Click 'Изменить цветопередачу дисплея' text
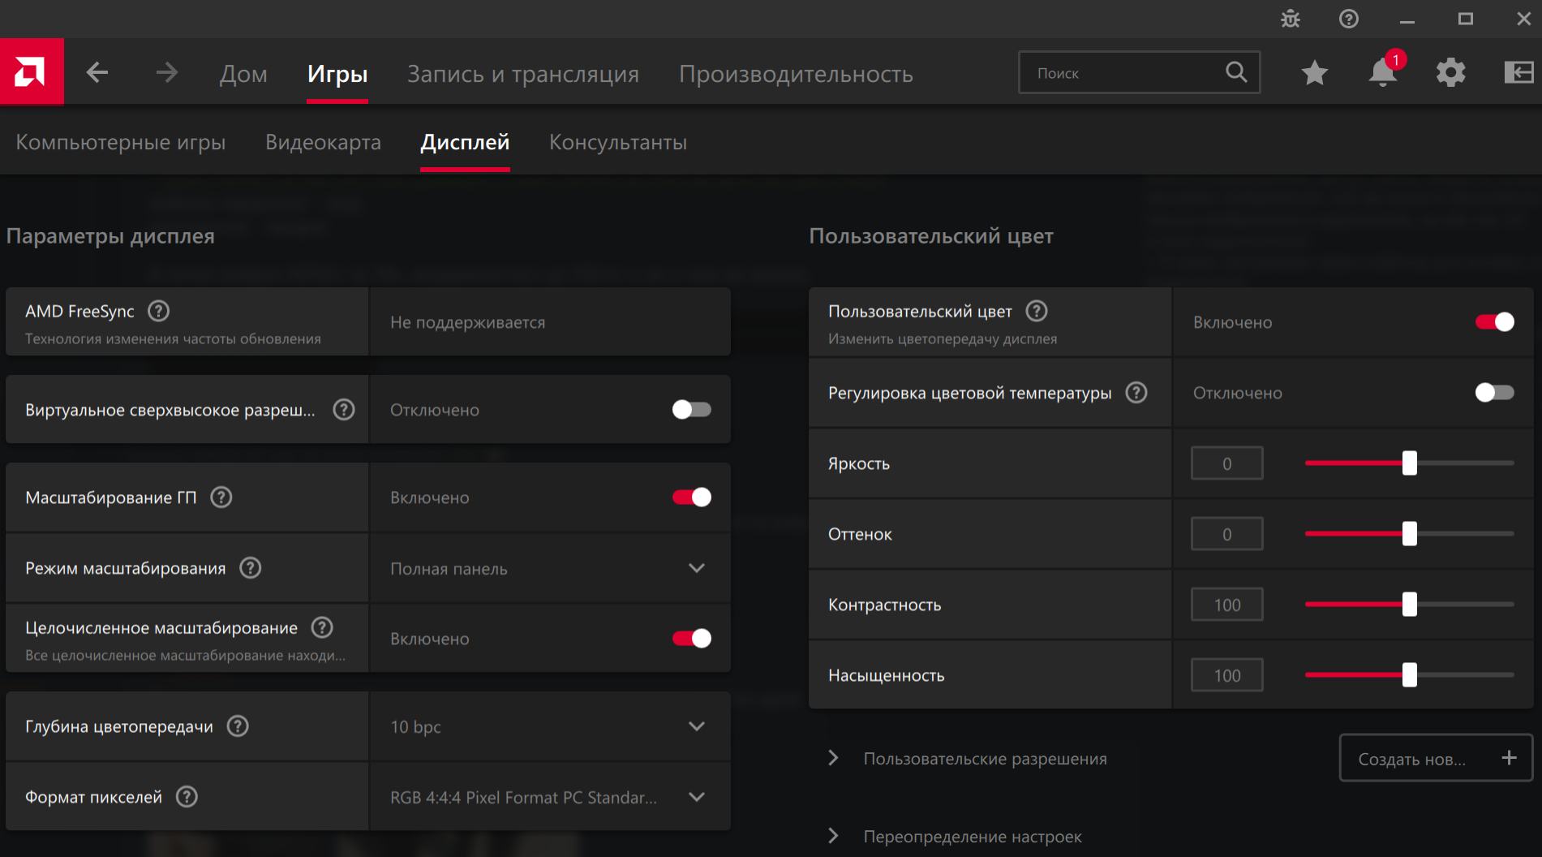Viewport: 1542px width, 857px height. [x=943, y=338]
